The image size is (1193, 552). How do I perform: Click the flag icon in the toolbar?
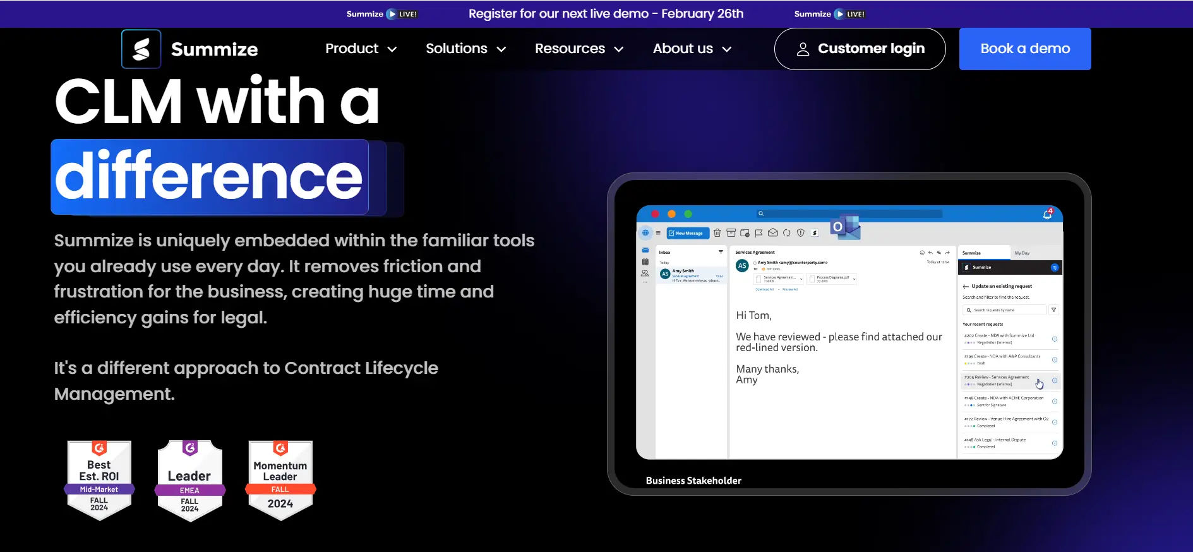point(759,233)
